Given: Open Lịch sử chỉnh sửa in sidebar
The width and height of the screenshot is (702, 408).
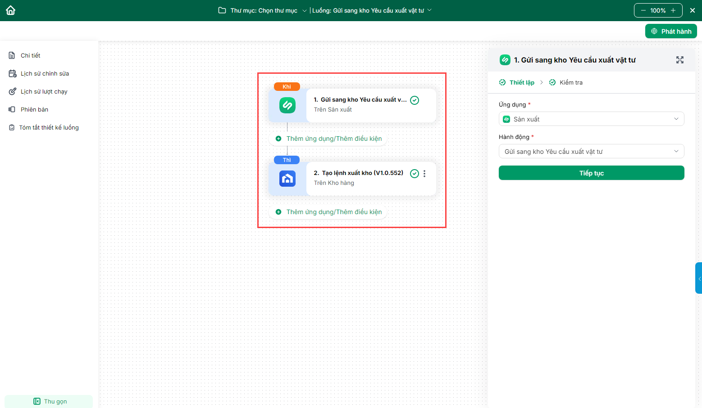Looking at the screenshot, I should [x=45, y=73].
